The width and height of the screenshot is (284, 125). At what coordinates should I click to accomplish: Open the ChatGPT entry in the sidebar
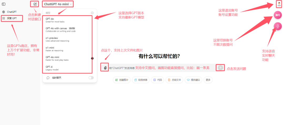pos(12,12)
